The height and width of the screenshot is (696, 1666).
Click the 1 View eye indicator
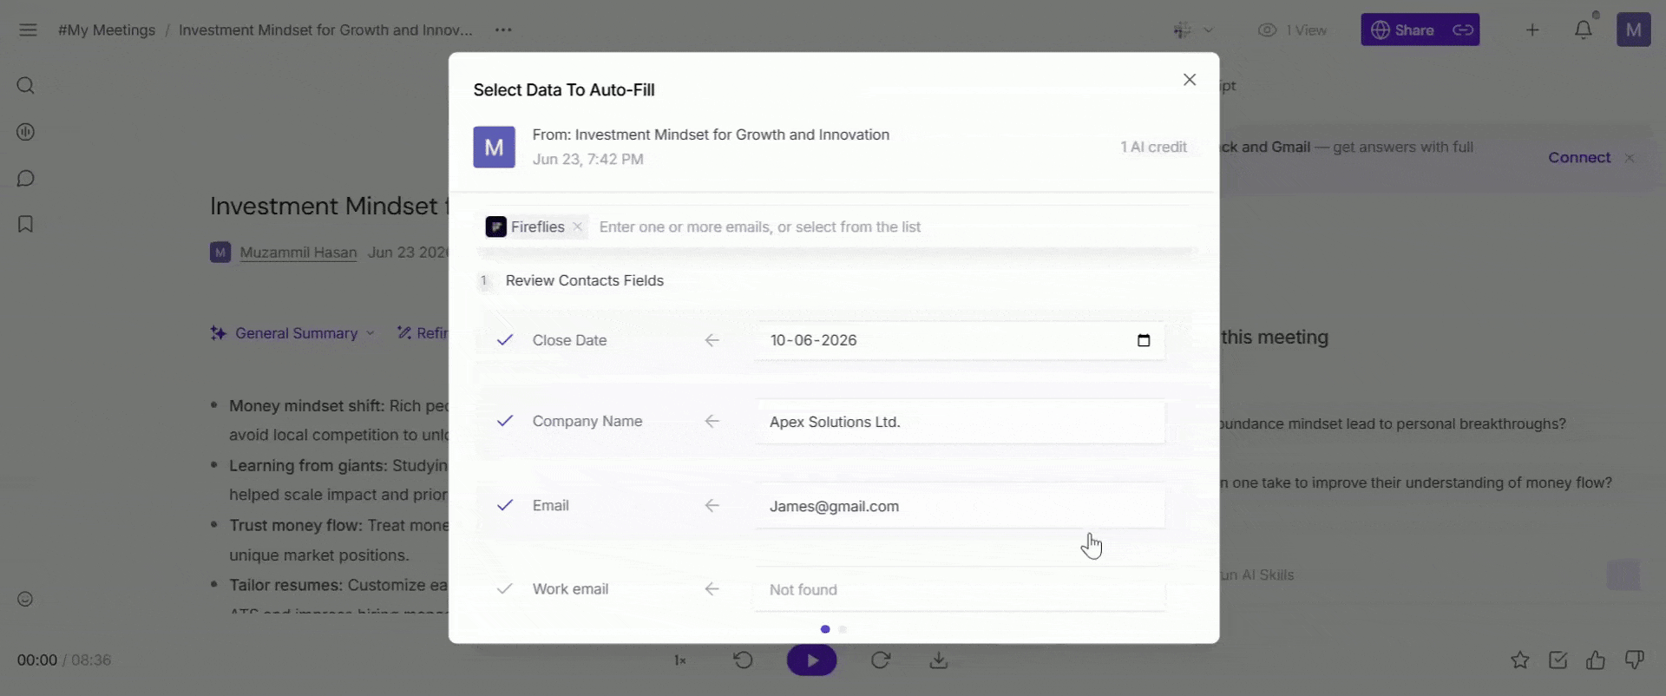tap(1292, 30)
